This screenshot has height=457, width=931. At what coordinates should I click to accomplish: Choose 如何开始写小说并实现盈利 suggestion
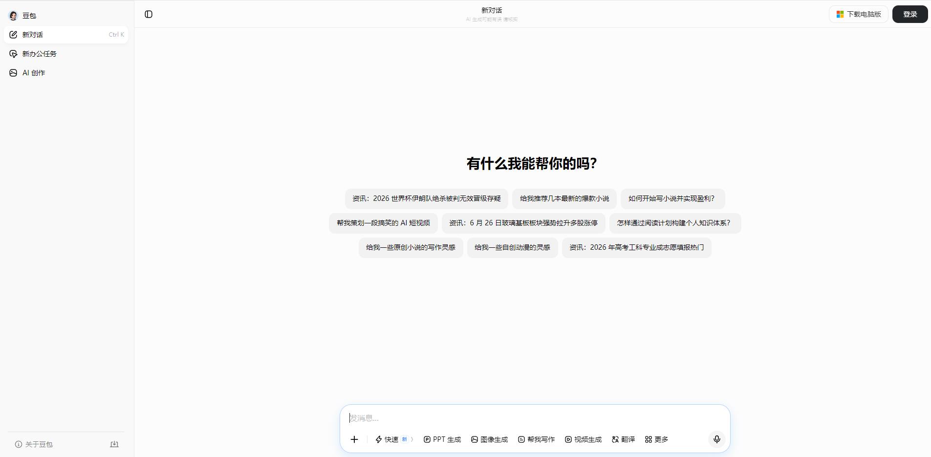[673, 198]
